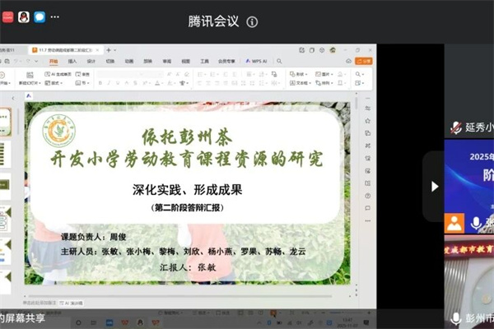Screen dimensions: 494x329
Task: Switch to the 插入 ribbon tab
Action: (72, 61)
